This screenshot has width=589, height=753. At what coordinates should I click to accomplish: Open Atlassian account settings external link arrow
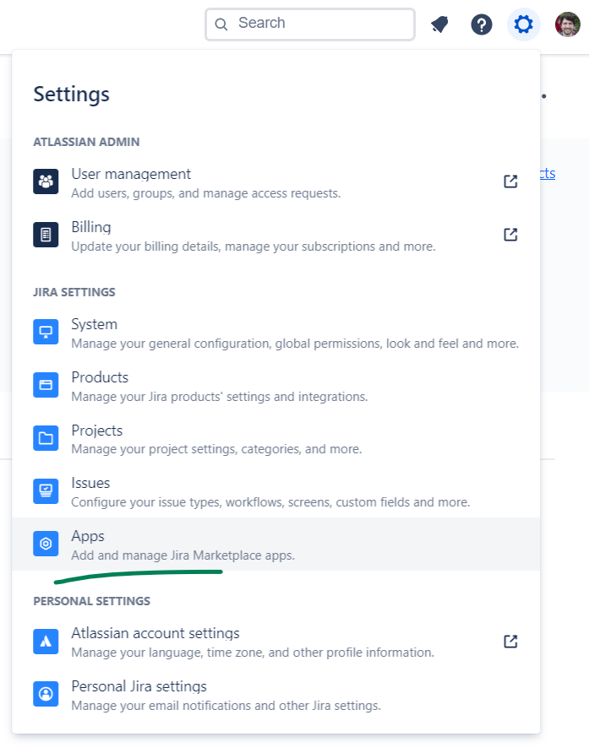510,642
